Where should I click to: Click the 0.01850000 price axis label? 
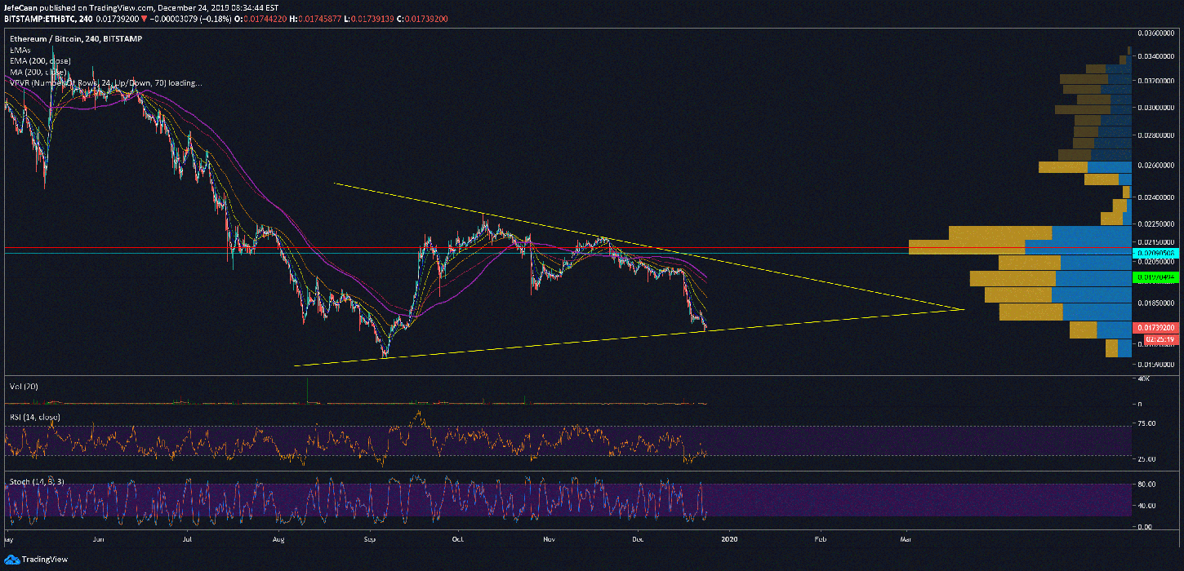pyautogui.click(x=1156, y=303)
